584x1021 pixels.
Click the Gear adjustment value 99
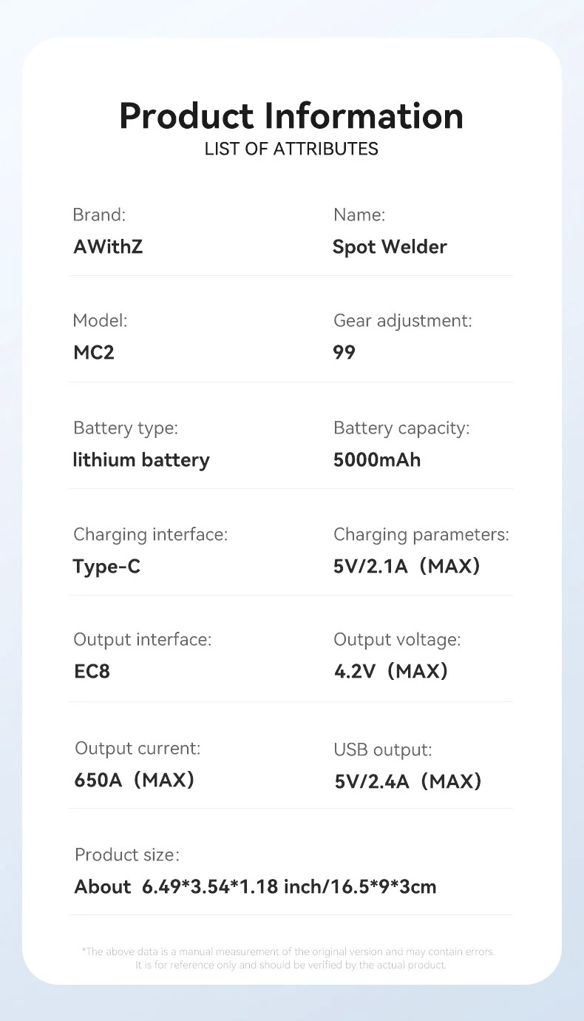344,352
